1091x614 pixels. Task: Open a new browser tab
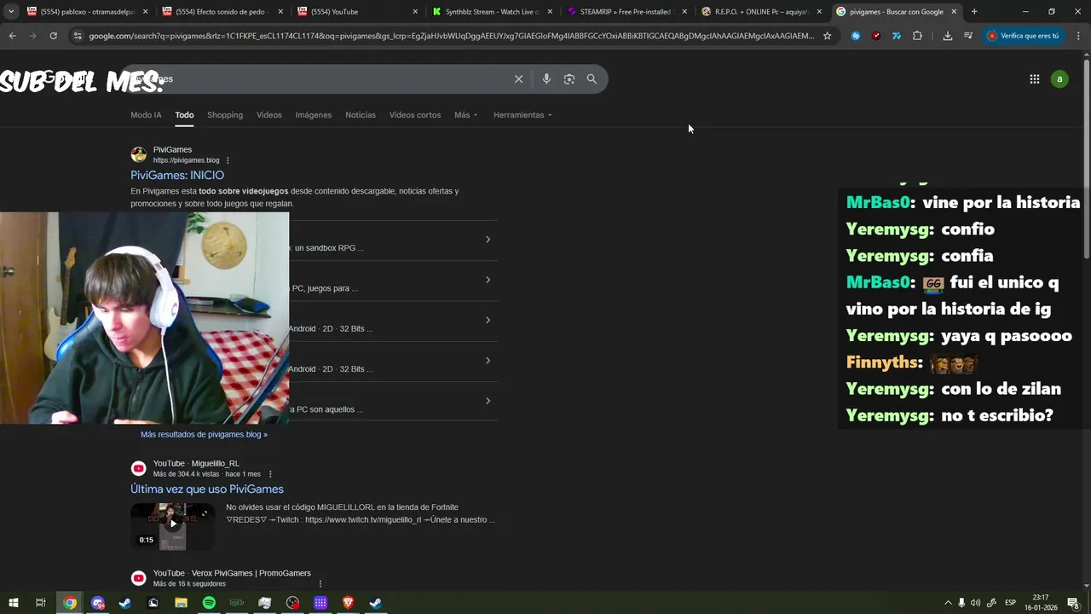click(x=974, y=12)
